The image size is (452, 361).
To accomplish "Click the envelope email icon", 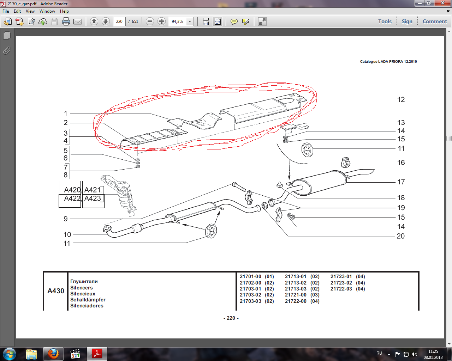I will coord(78,22).
